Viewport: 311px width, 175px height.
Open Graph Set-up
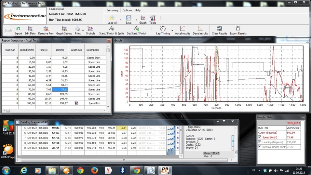pyautogui.click(x=64, y=29)
